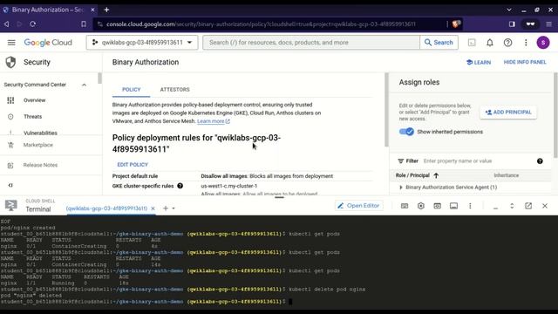The width and height of the screenshot is (558, 314).
Task: Click HIDE INFO PANEL
Action: coord(525,62)
